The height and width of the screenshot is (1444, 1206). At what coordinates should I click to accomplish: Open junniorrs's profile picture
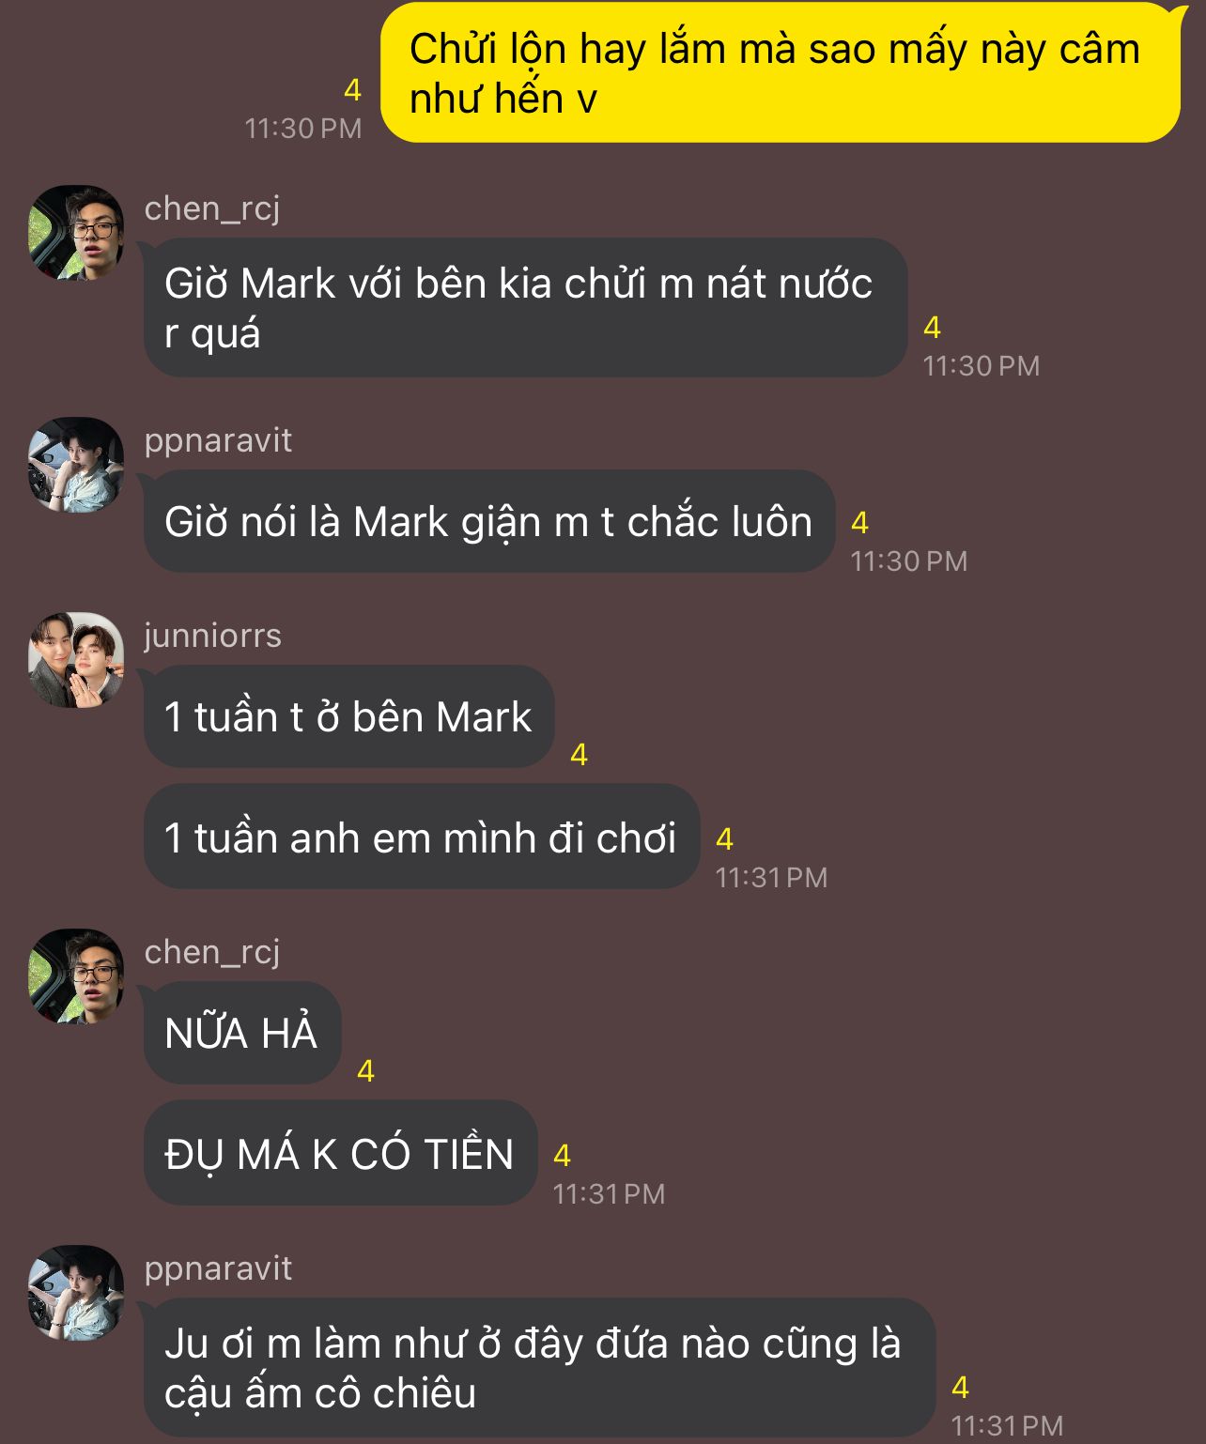(x=76, y=660)
